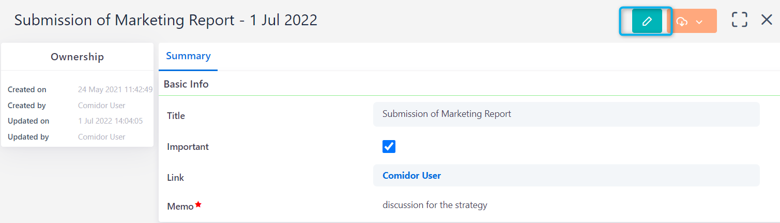Viewport: 780px width, 223px height.
Task: Click the memo text 'discussion for the strategy'
Action: click(x=435, y=205)
